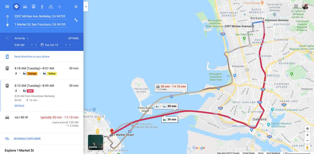314x154 pixels.
Task: Collapse the side panel arrow
Action: click(x=86, y=7)
